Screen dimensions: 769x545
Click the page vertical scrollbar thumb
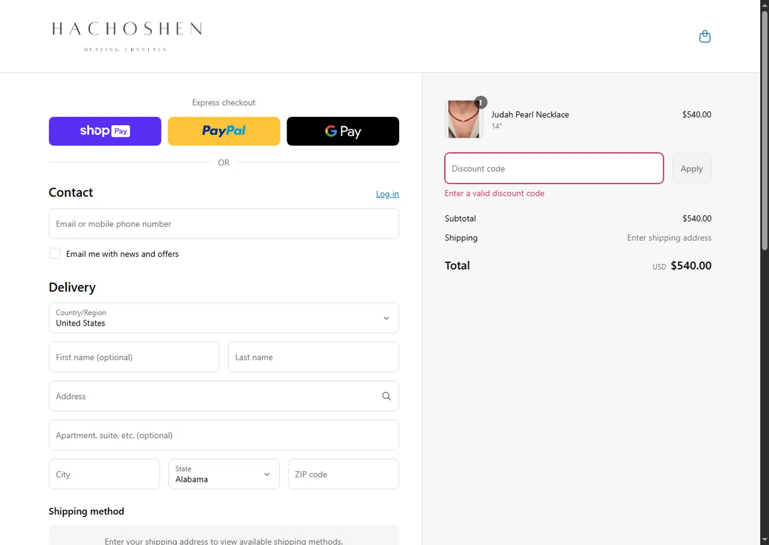coord(764,131)
